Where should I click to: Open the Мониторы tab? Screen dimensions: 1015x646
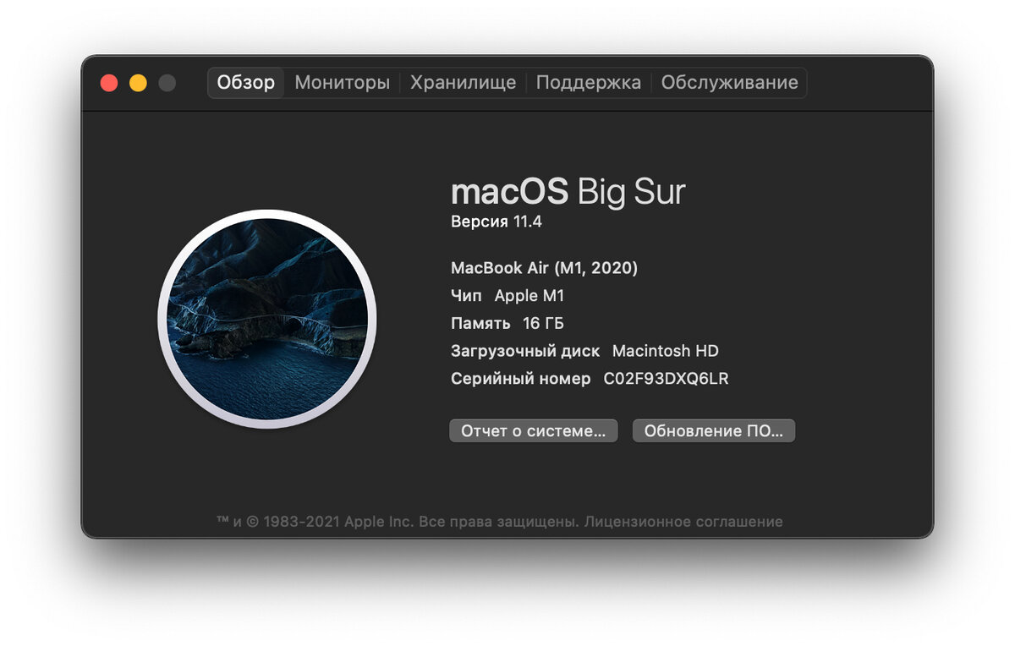click(x=343, y=83)
